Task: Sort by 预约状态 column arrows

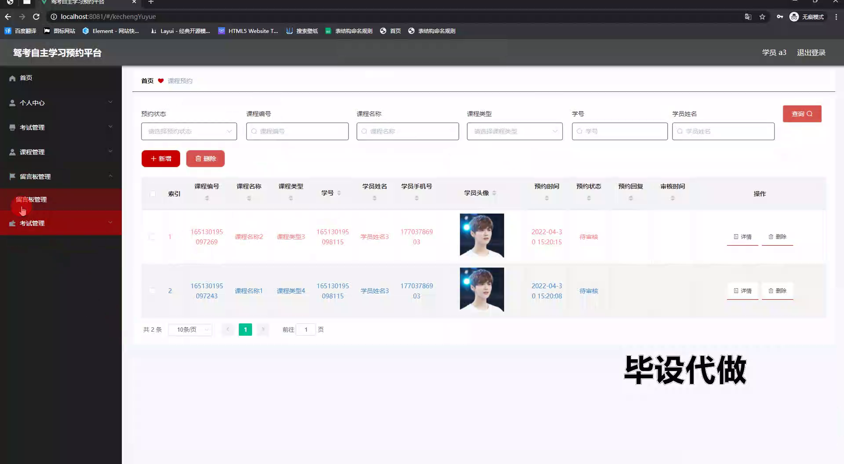Action: coord(589,198)
